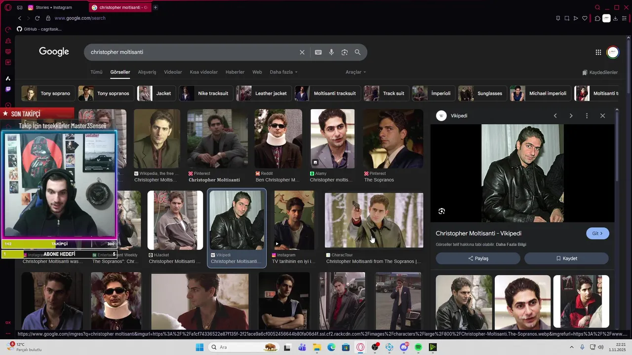Open the Google account avatar
This screenshot has height=355, width=632.
613,52
